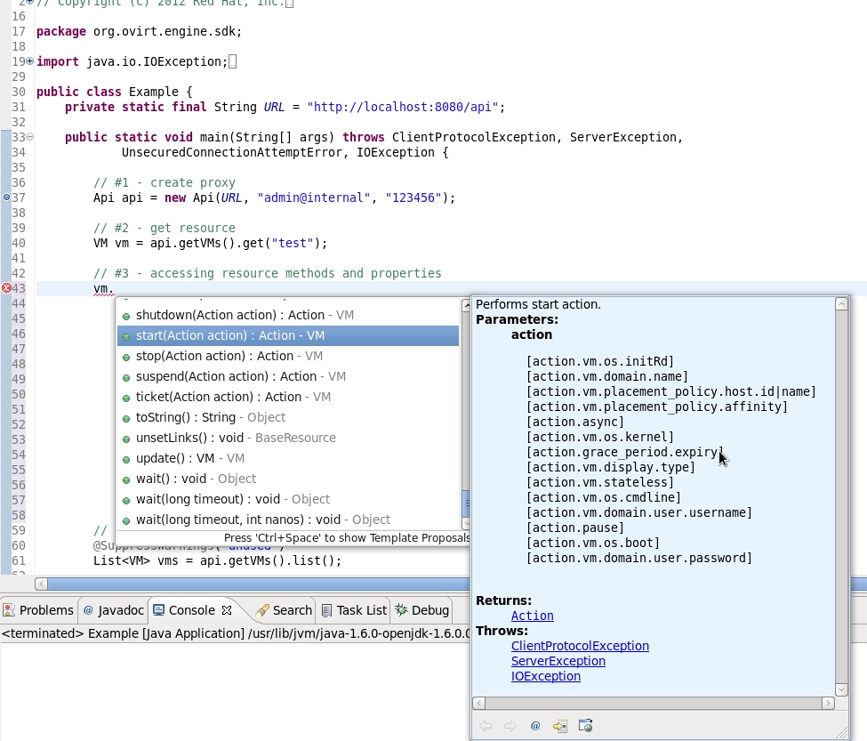Select stop(Action action) proposal
The height and width of the screenshot is (741, 867).
coord(229,356)
